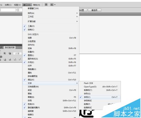Image resolution: width=141 pixels, height=118 pixels.
Task: Select 画板 menu entry
Action: tap(51, 94)
